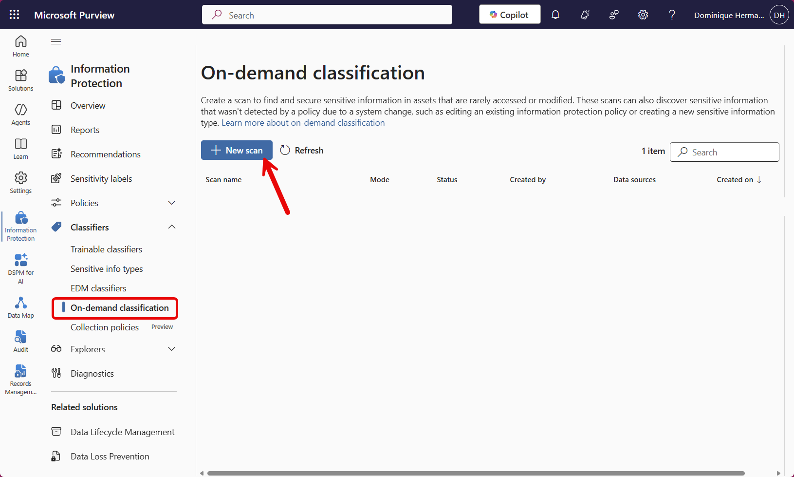The width and height of the screenshot is (794, 477).
Task: Navigate to Data Map from the left rail
Action: click(x=20, y=307)
